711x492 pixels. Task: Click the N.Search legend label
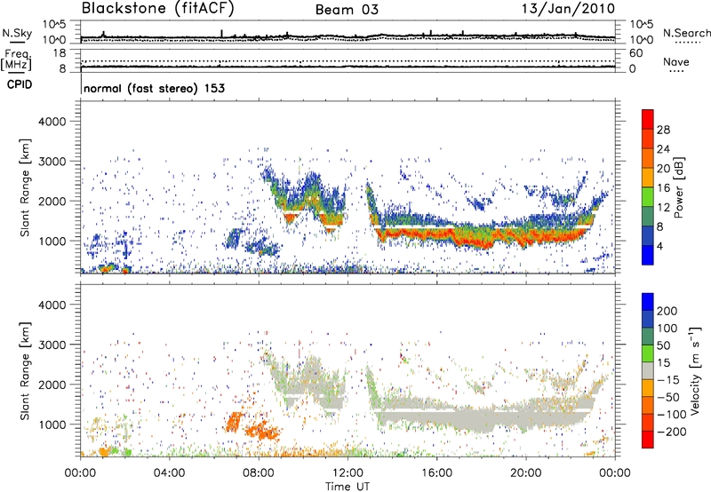click(x=686, y=33)
